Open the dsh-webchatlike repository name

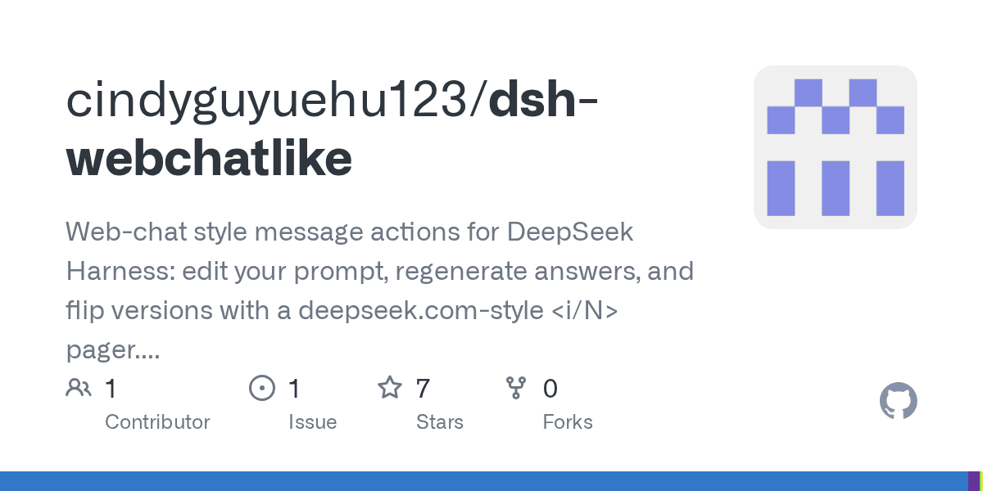coord(332,129)
